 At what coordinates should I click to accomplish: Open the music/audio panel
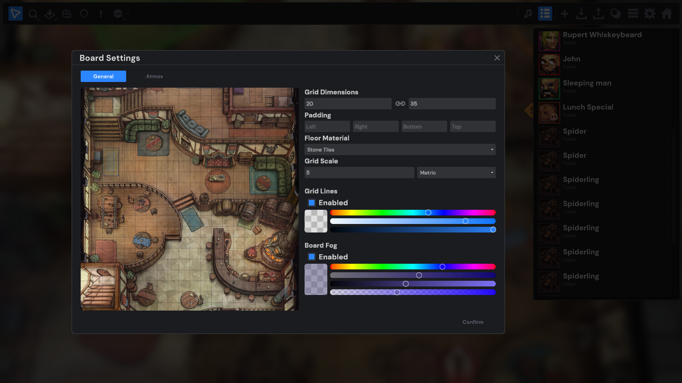tap(528, 13)
